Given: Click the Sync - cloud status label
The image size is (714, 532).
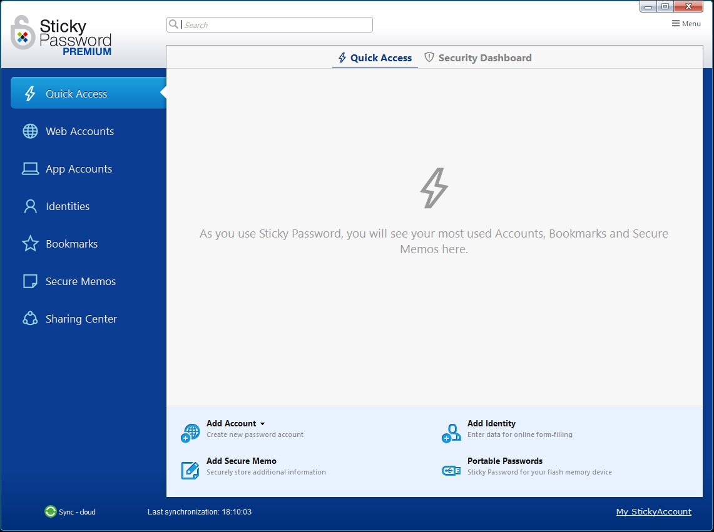Looking at the screenshot, I should tap(77, 512).
